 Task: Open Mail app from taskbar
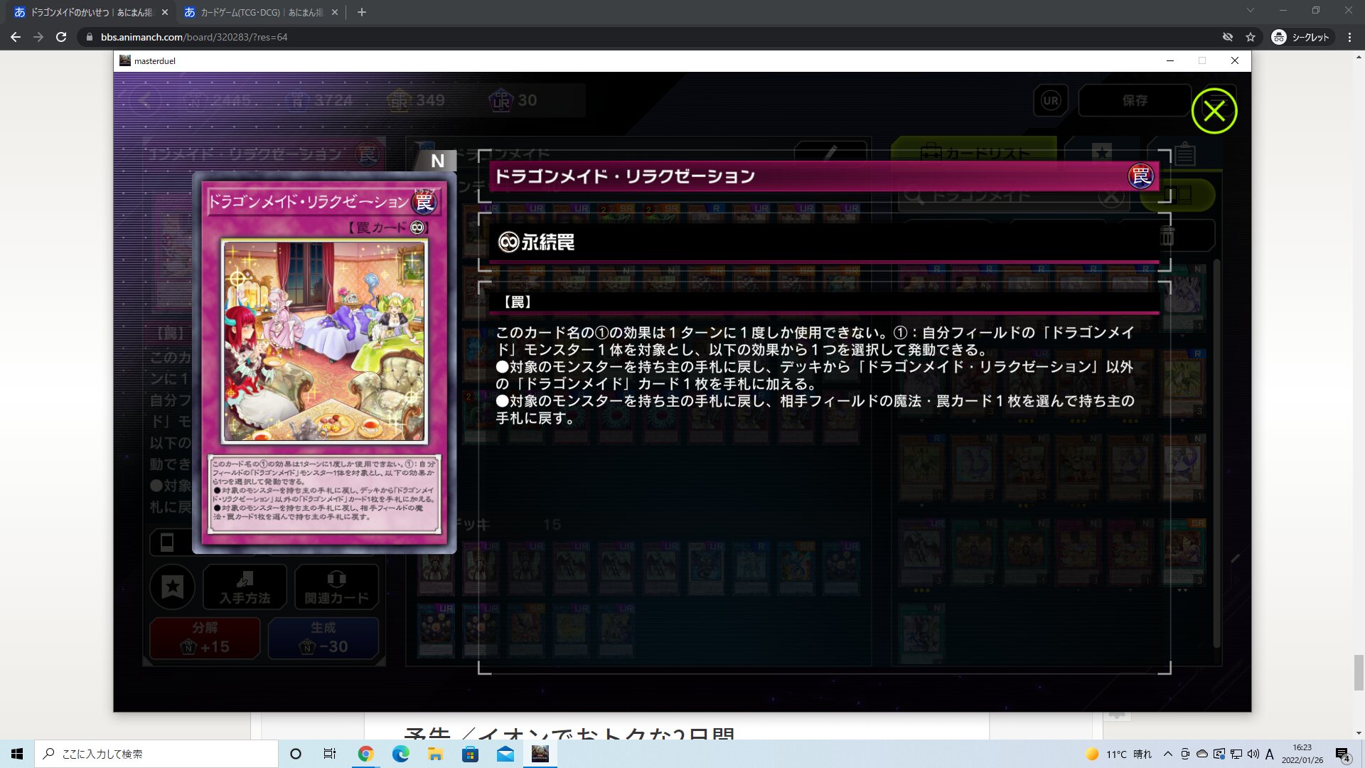505,754
